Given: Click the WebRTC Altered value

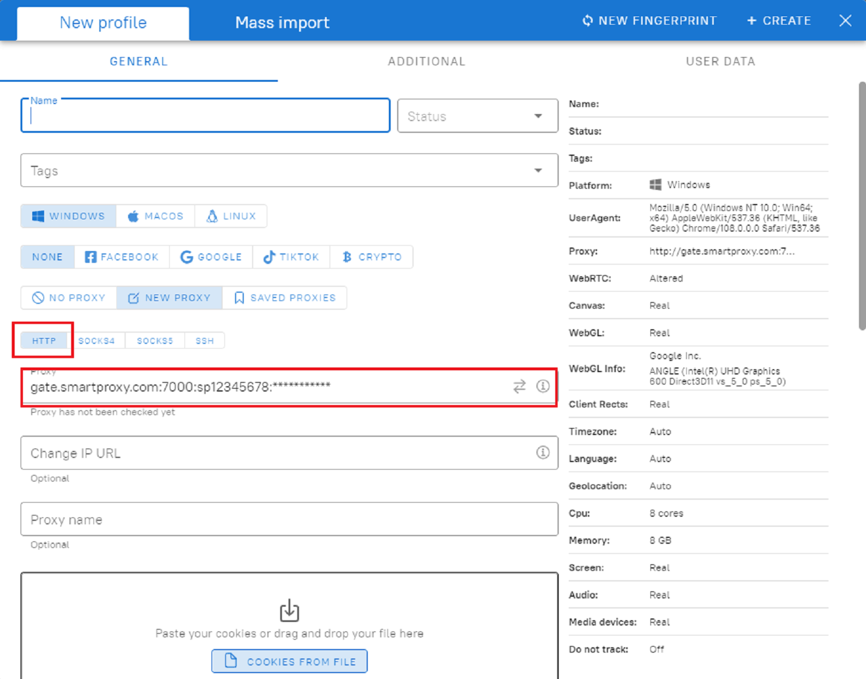Looking at the screenshot, I should (666, 278).
